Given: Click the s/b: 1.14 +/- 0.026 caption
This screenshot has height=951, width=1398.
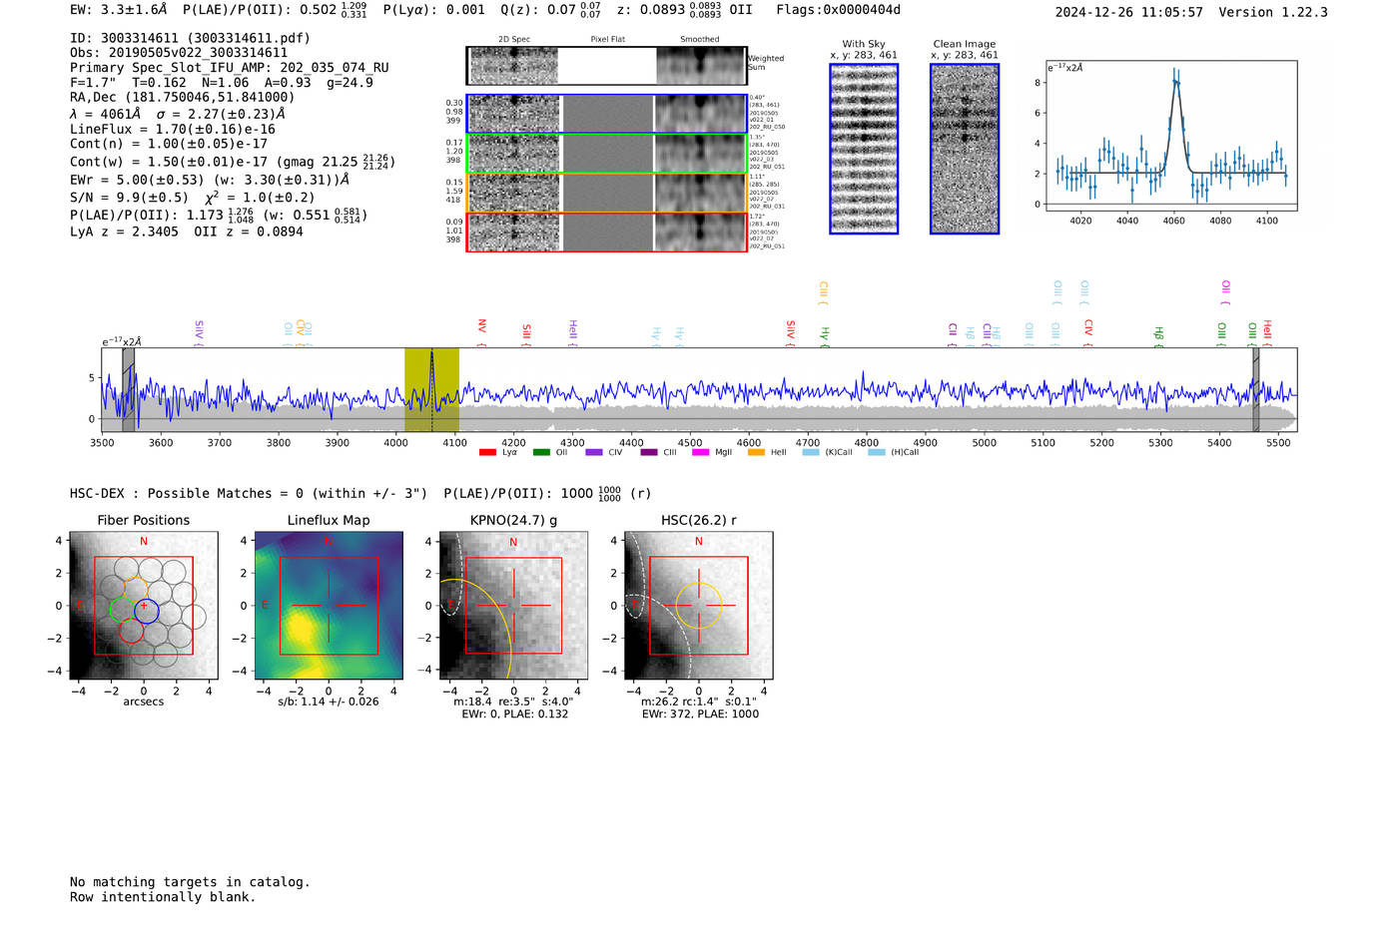Looking at the screenshot, I should 328,702.
